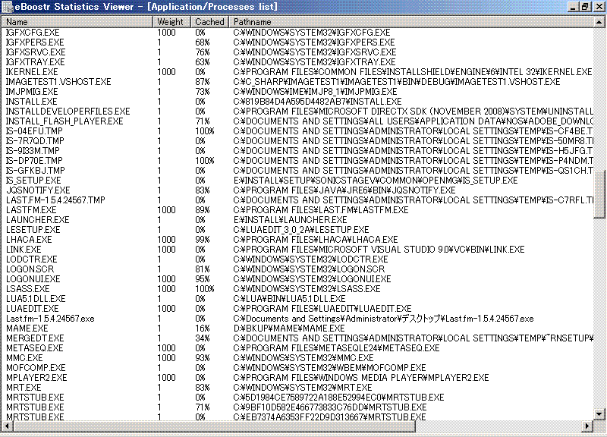607x437 pixels.
Task: Select the IS-7R7QD.TMP entry
Action: 297,141
